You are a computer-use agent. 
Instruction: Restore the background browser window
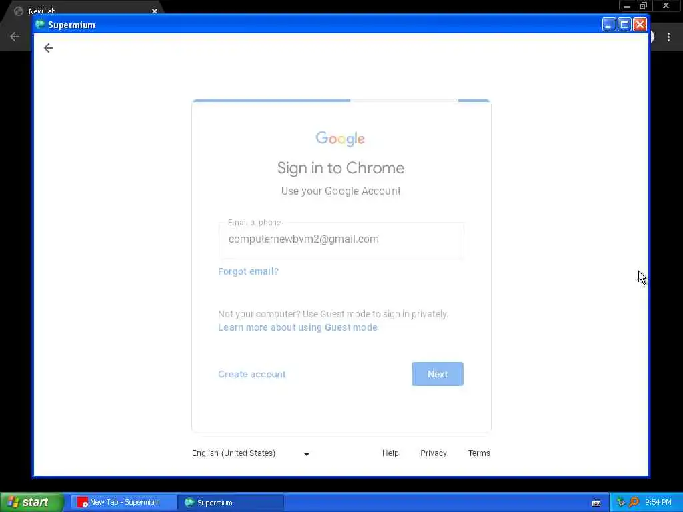tap(644, 5)
